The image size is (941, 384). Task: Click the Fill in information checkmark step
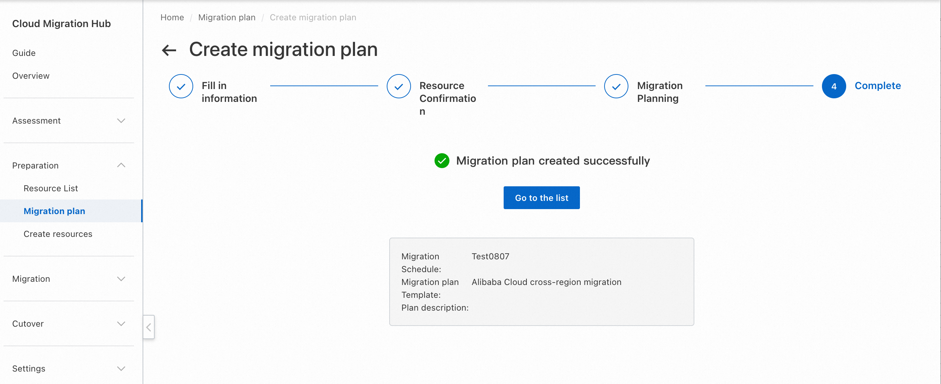(x=181, y=87)
